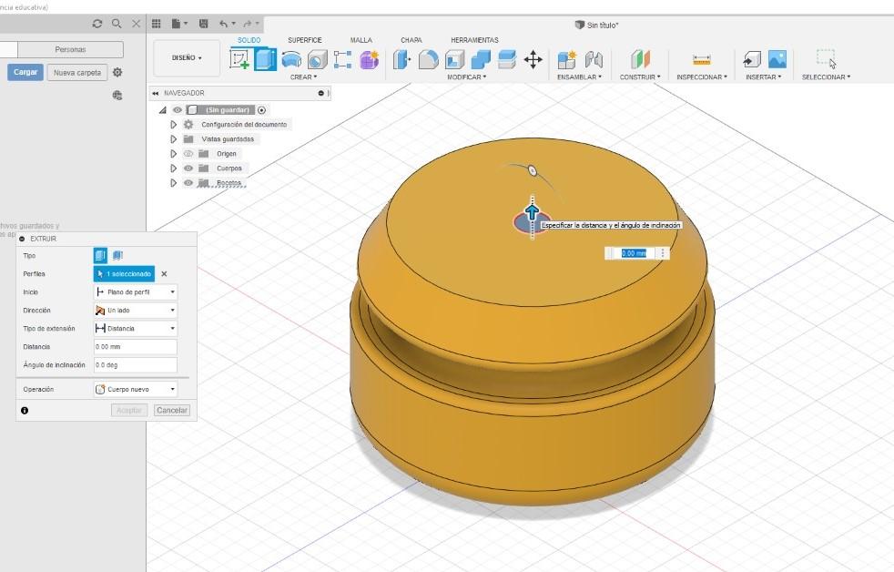Toggle visibility of the root component
894x572 pixels.
(178, 110)
